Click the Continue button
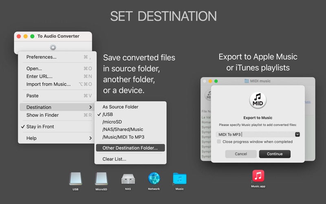326x204 pixels. click(275, 154)
